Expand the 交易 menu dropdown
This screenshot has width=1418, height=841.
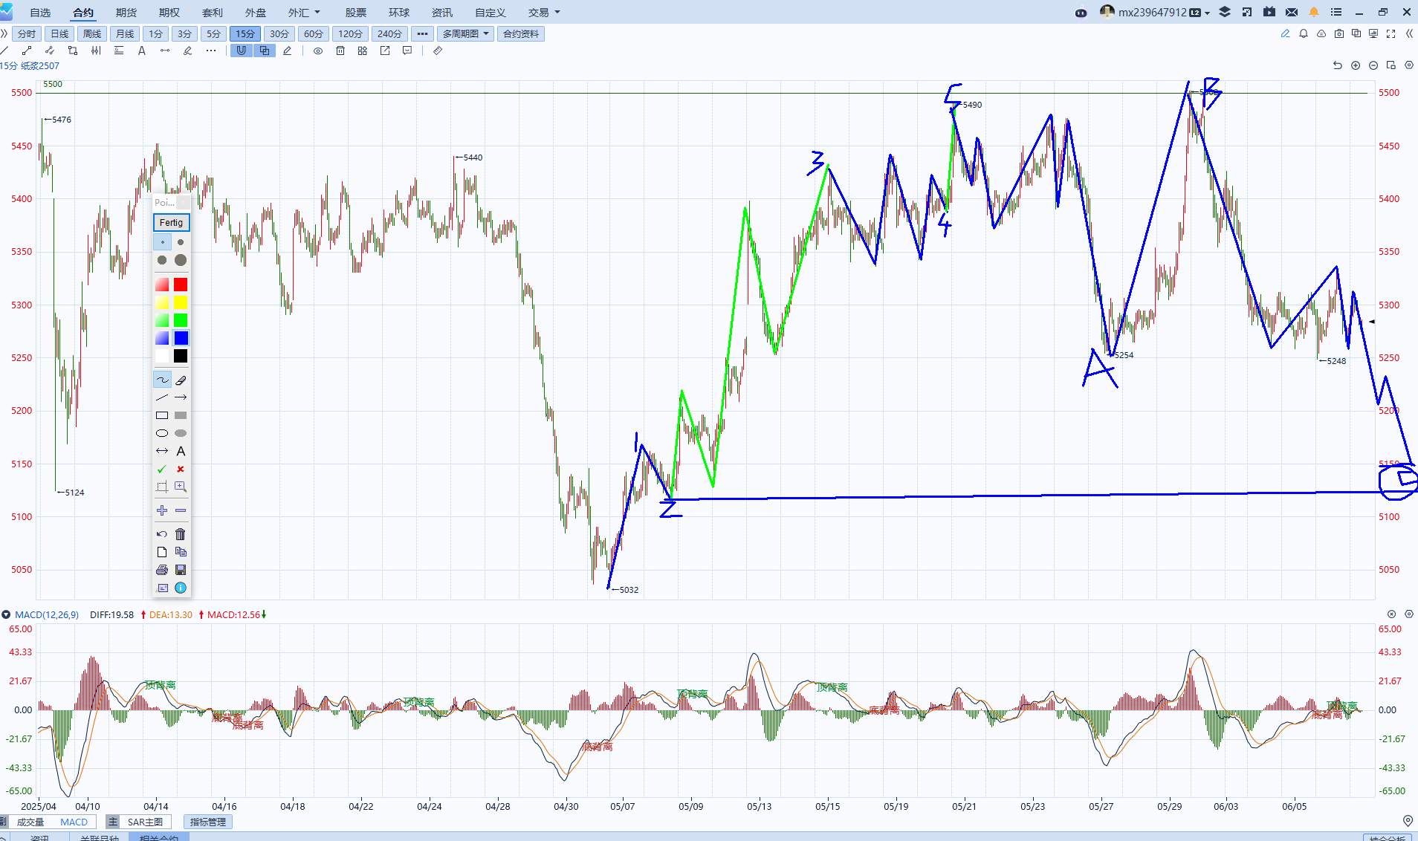click(x=544, y=13)
